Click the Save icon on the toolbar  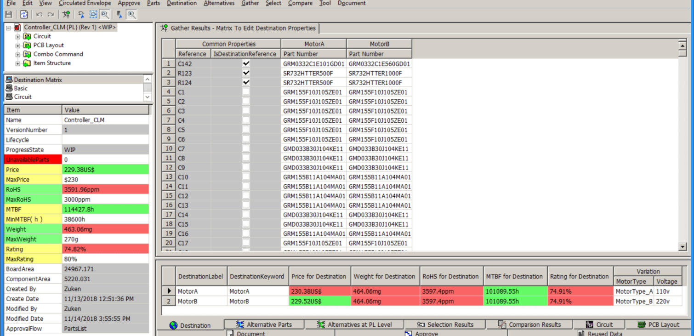[x=8, y=14]
